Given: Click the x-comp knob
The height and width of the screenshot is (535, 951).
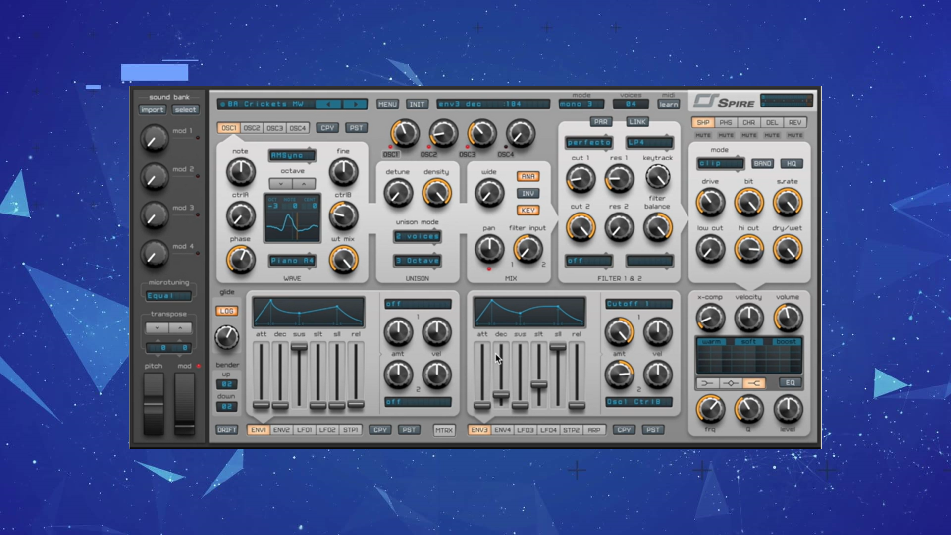Looking at the screenshot, I should pyautogui.click(x=710, y=318).
